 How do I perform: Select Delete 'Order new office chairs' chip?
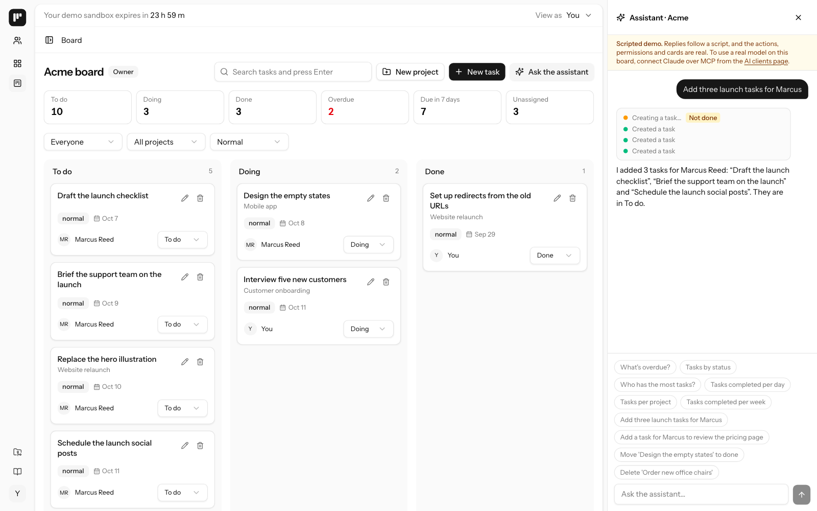click(x=666, y=473)
